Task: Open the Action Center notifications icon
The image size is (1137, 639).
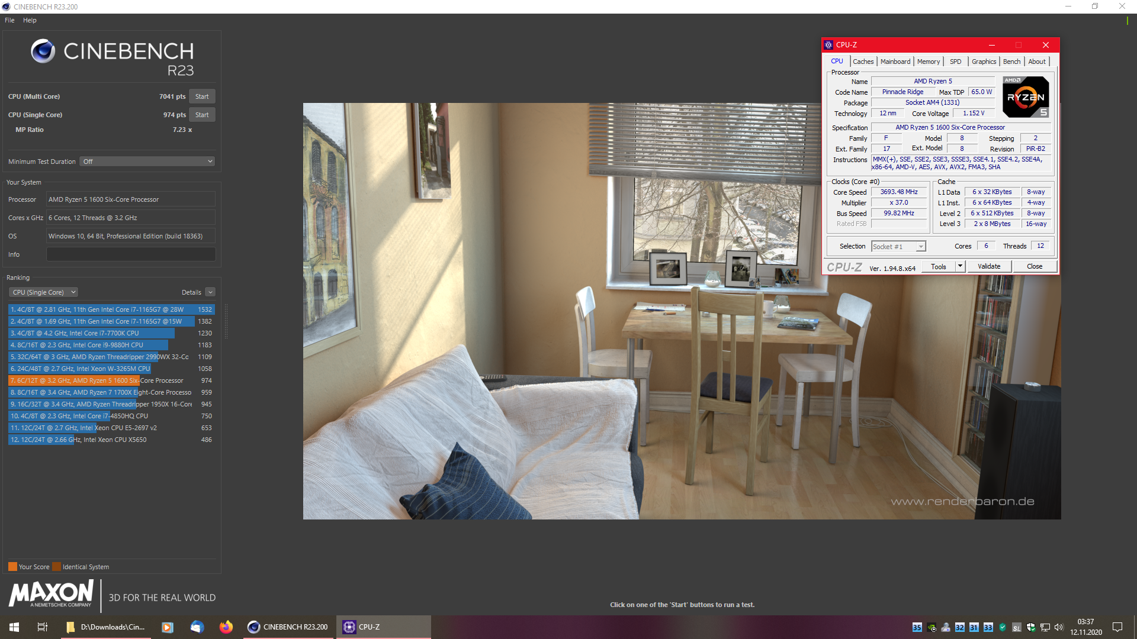Action: coord(1117,627)
